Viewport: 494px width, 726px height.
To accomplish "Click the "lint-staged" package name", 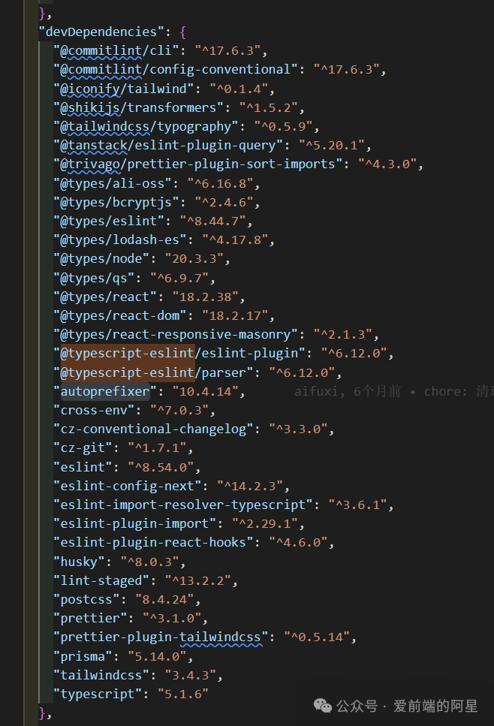I will click(101, 580).
